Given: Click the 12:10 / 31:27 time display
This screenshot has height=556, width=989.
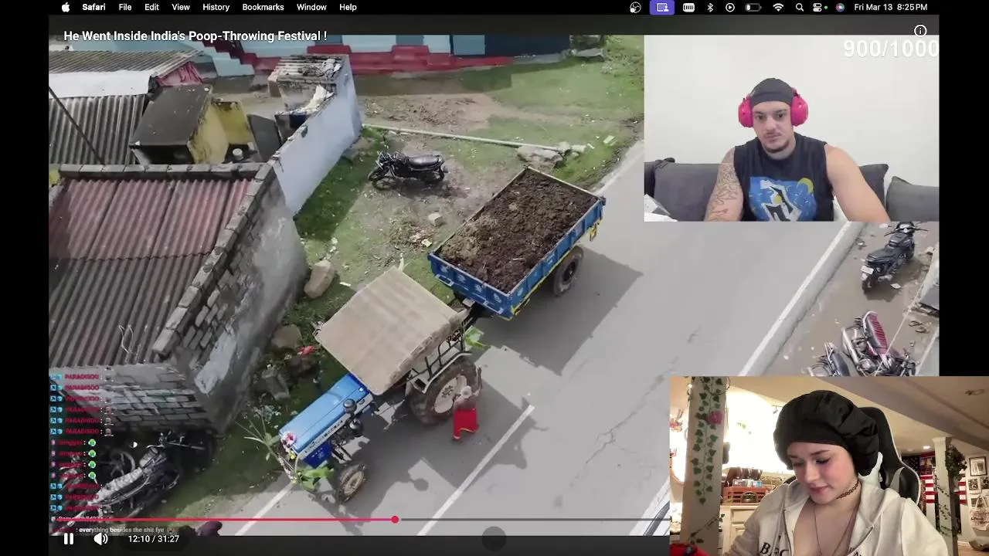Looking at the screenshot, I should click(154, 539).
